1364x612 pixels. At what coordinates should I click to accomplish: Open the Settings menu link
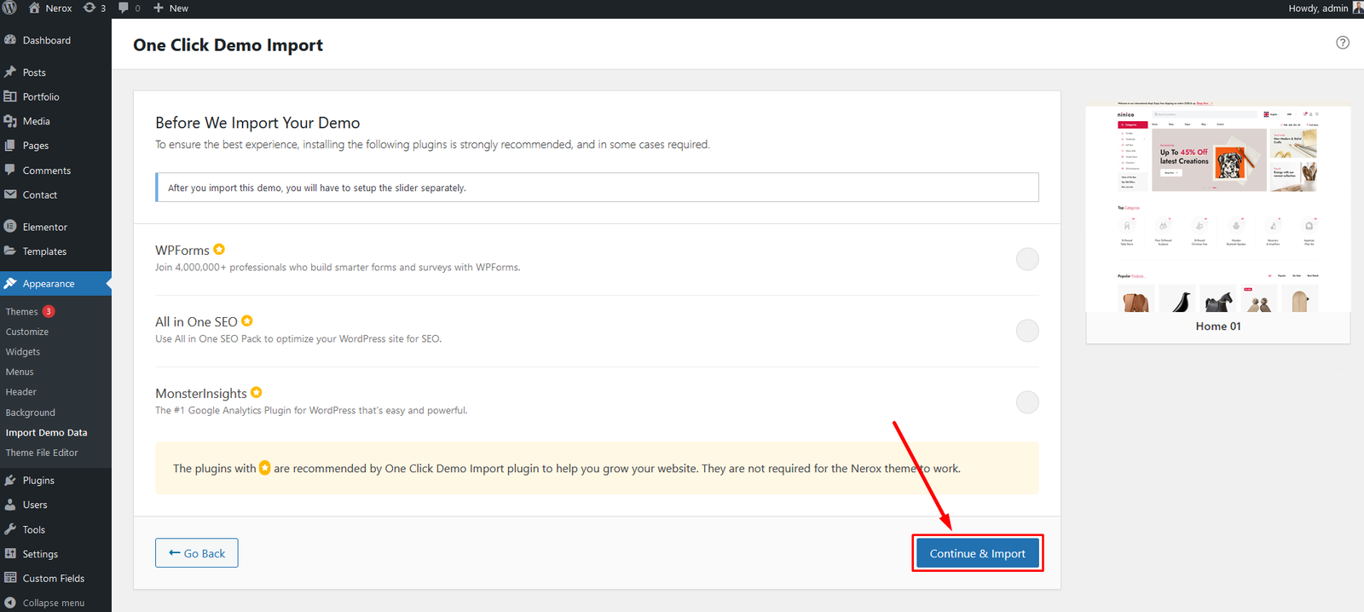pos(40,554)
